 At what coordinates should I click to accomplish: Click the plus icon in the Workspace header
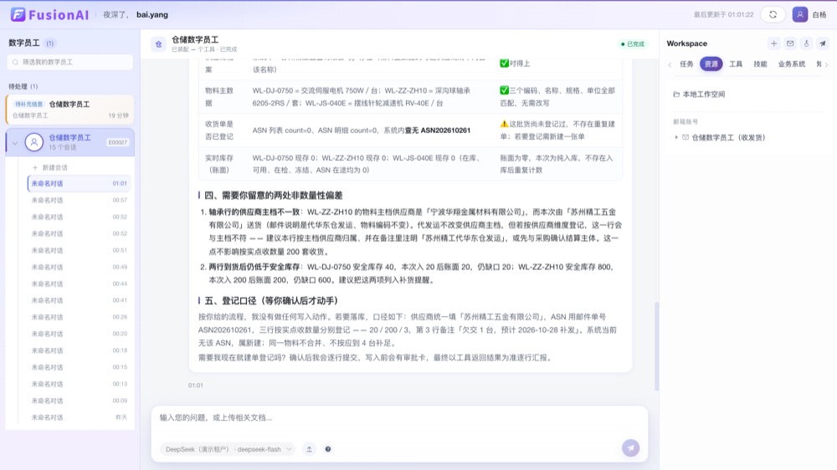773,43
